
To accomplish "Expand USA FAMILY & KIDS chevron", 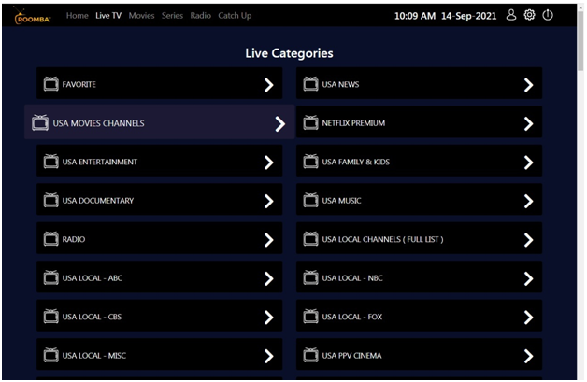I will tap(528, 162).
